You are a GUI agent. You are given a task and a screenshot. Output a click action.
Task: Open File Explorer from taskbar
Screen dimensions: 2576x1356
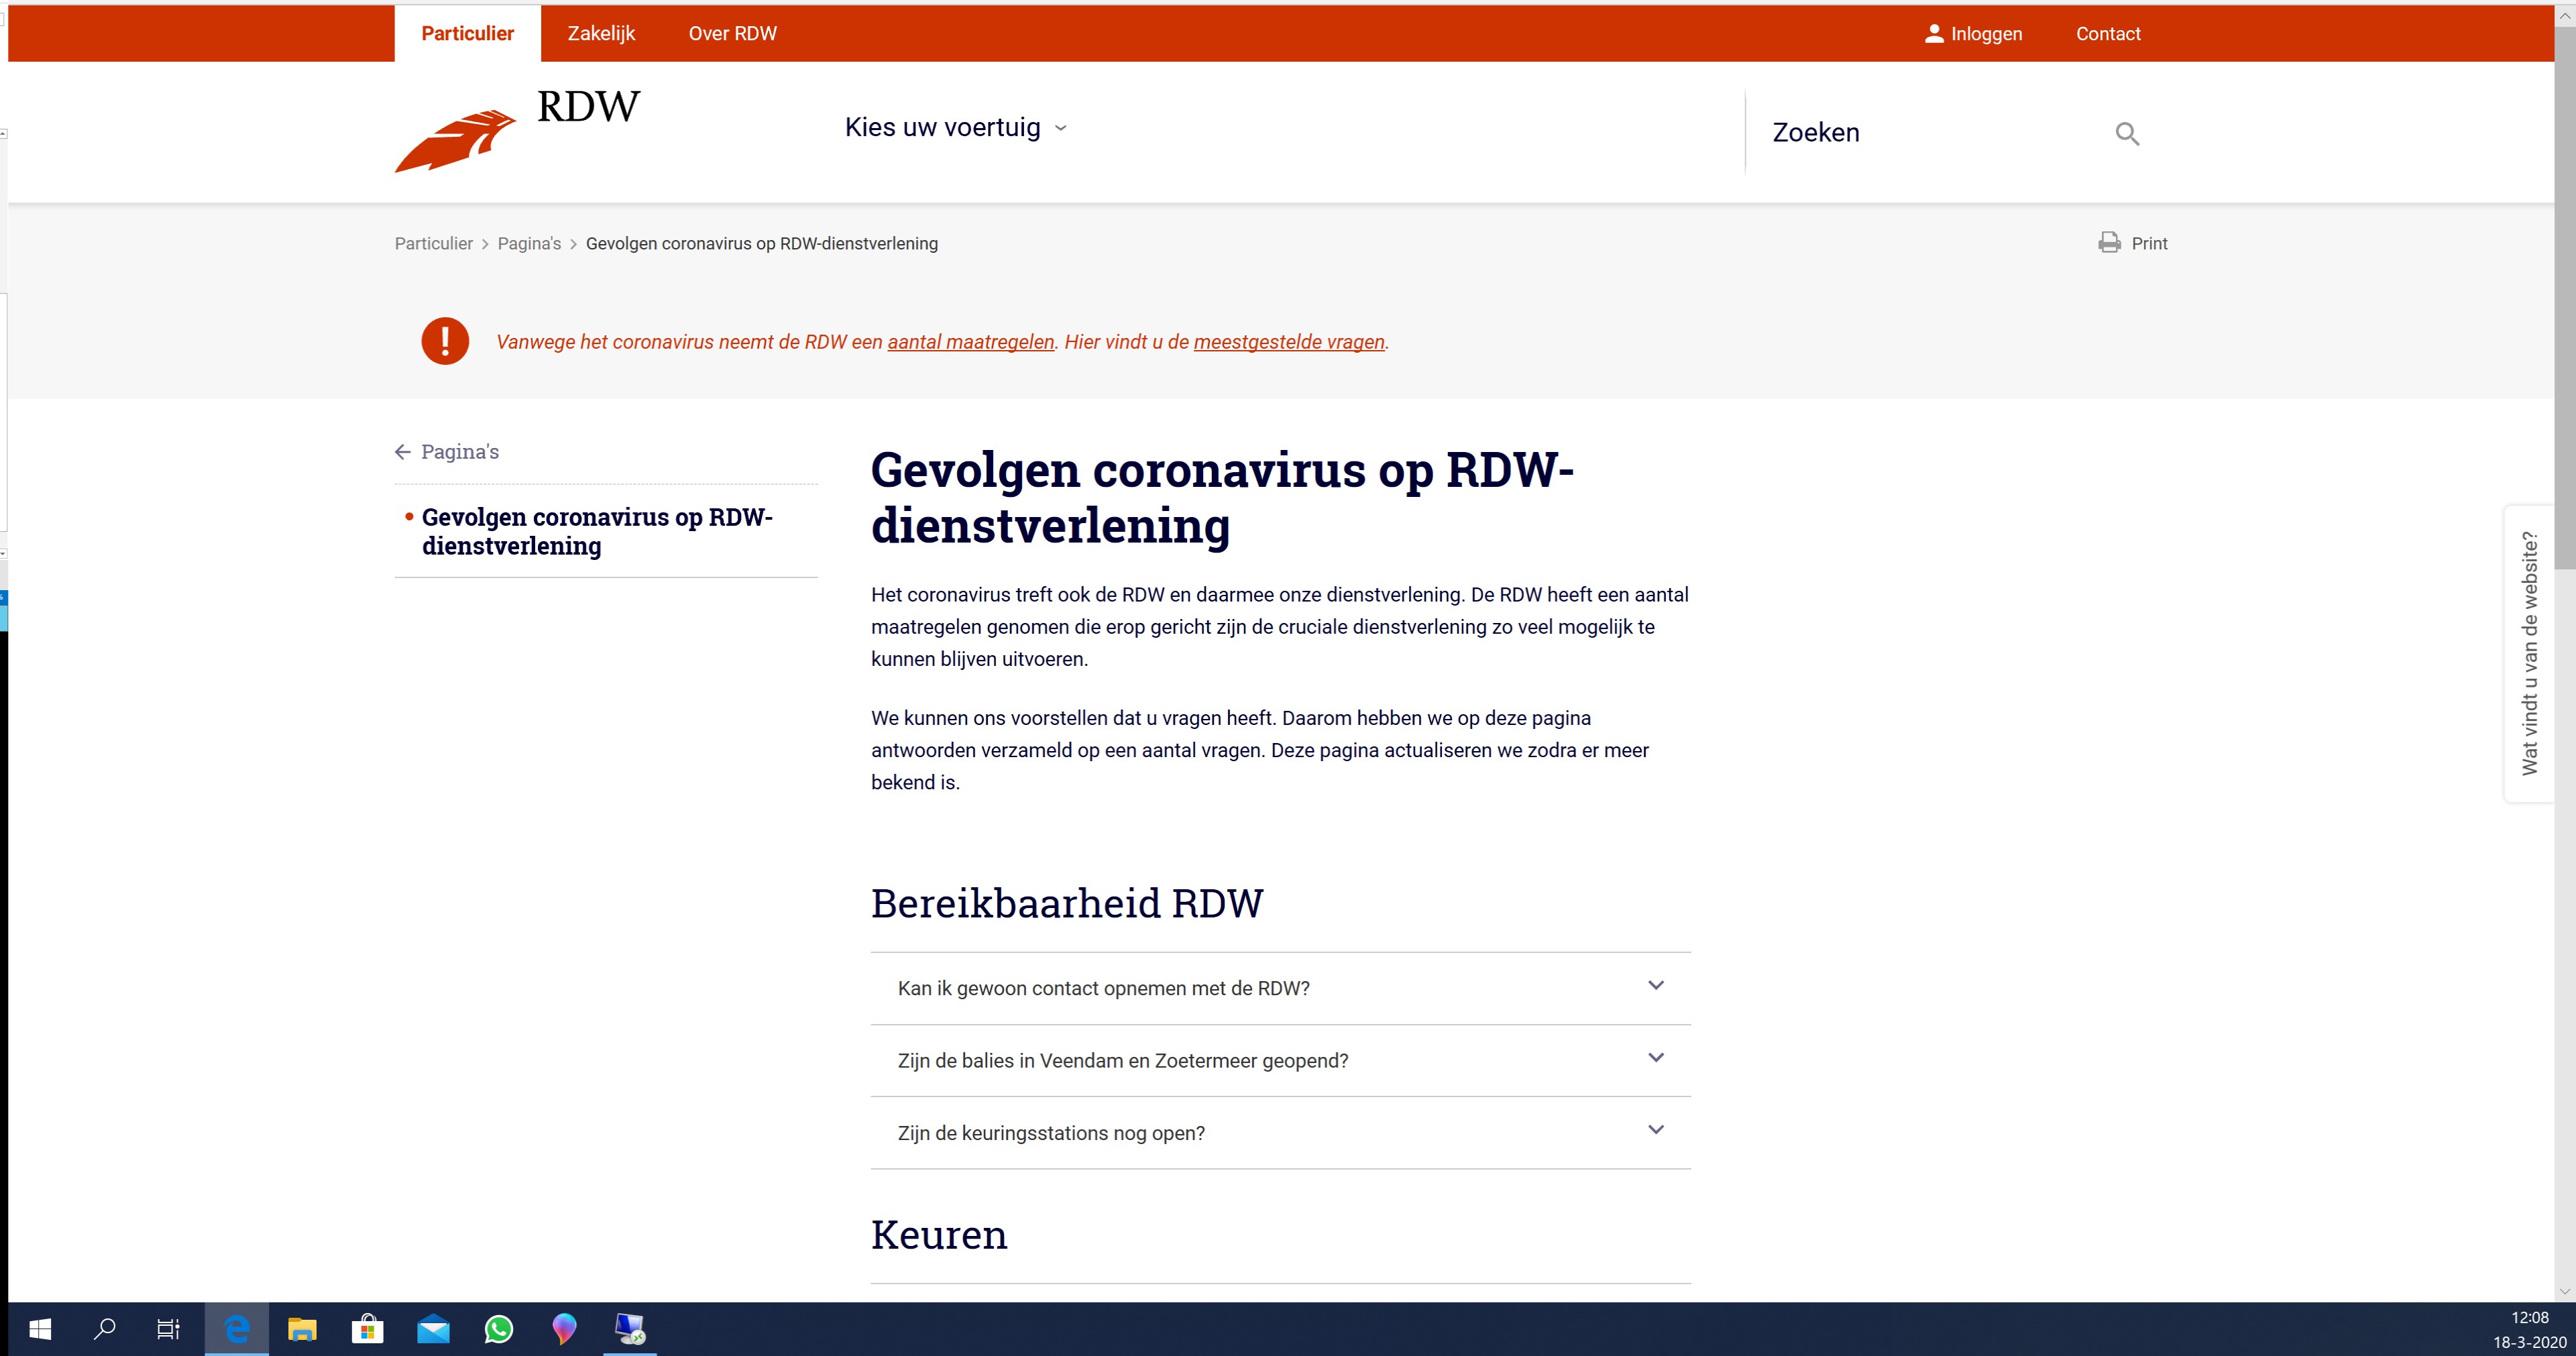point(302,1329)
